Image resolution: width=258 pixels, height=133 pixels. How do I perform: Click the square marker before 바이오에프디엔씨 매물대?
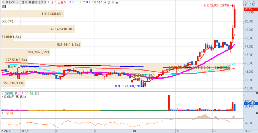(2, 2)
